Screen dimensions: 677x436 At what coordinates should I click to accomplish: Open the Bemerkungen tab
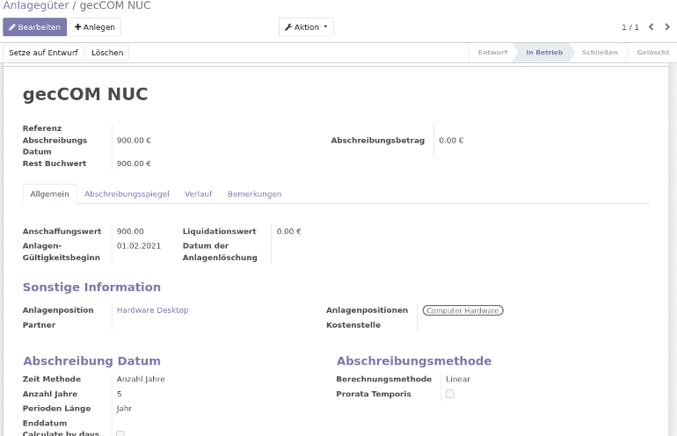tap(254, 193)
